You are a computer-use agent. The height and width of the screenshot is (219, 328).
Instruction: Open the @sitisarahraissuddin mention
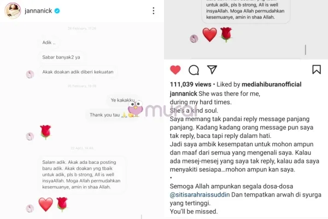click(200, 195)
